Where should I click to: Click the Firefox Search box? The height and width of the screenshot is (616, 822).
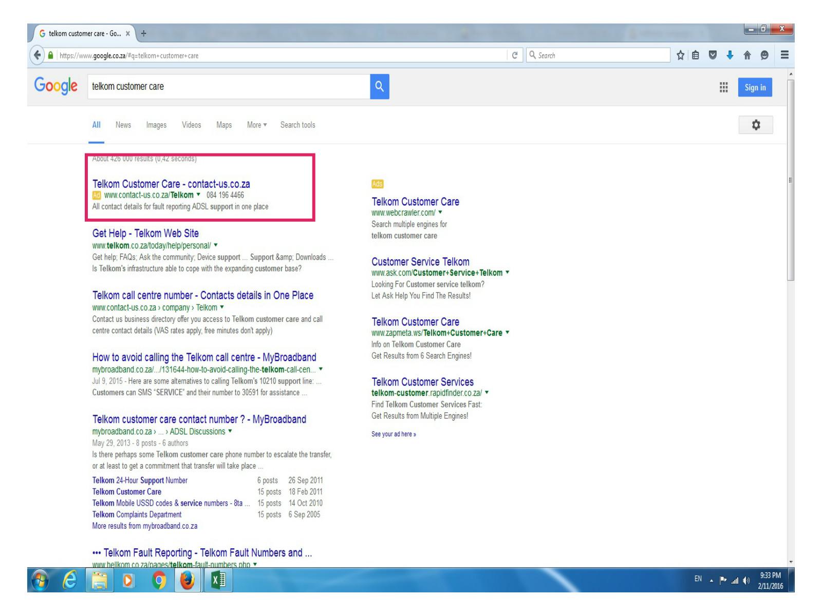pos(597,55)
